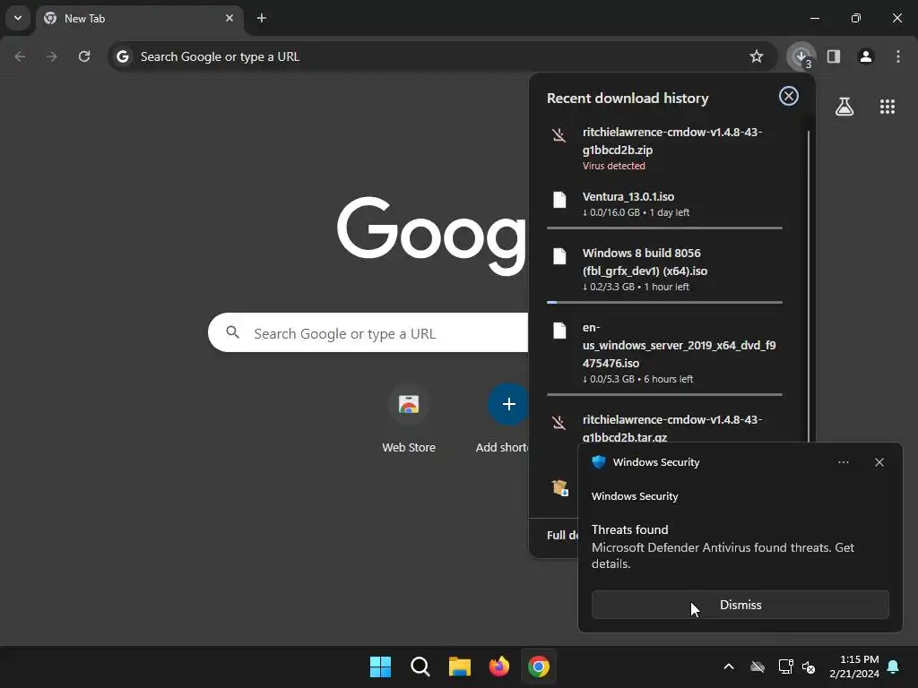Click the Add shortcut plus button
This screenshot has width=918, height=688.
509,404
